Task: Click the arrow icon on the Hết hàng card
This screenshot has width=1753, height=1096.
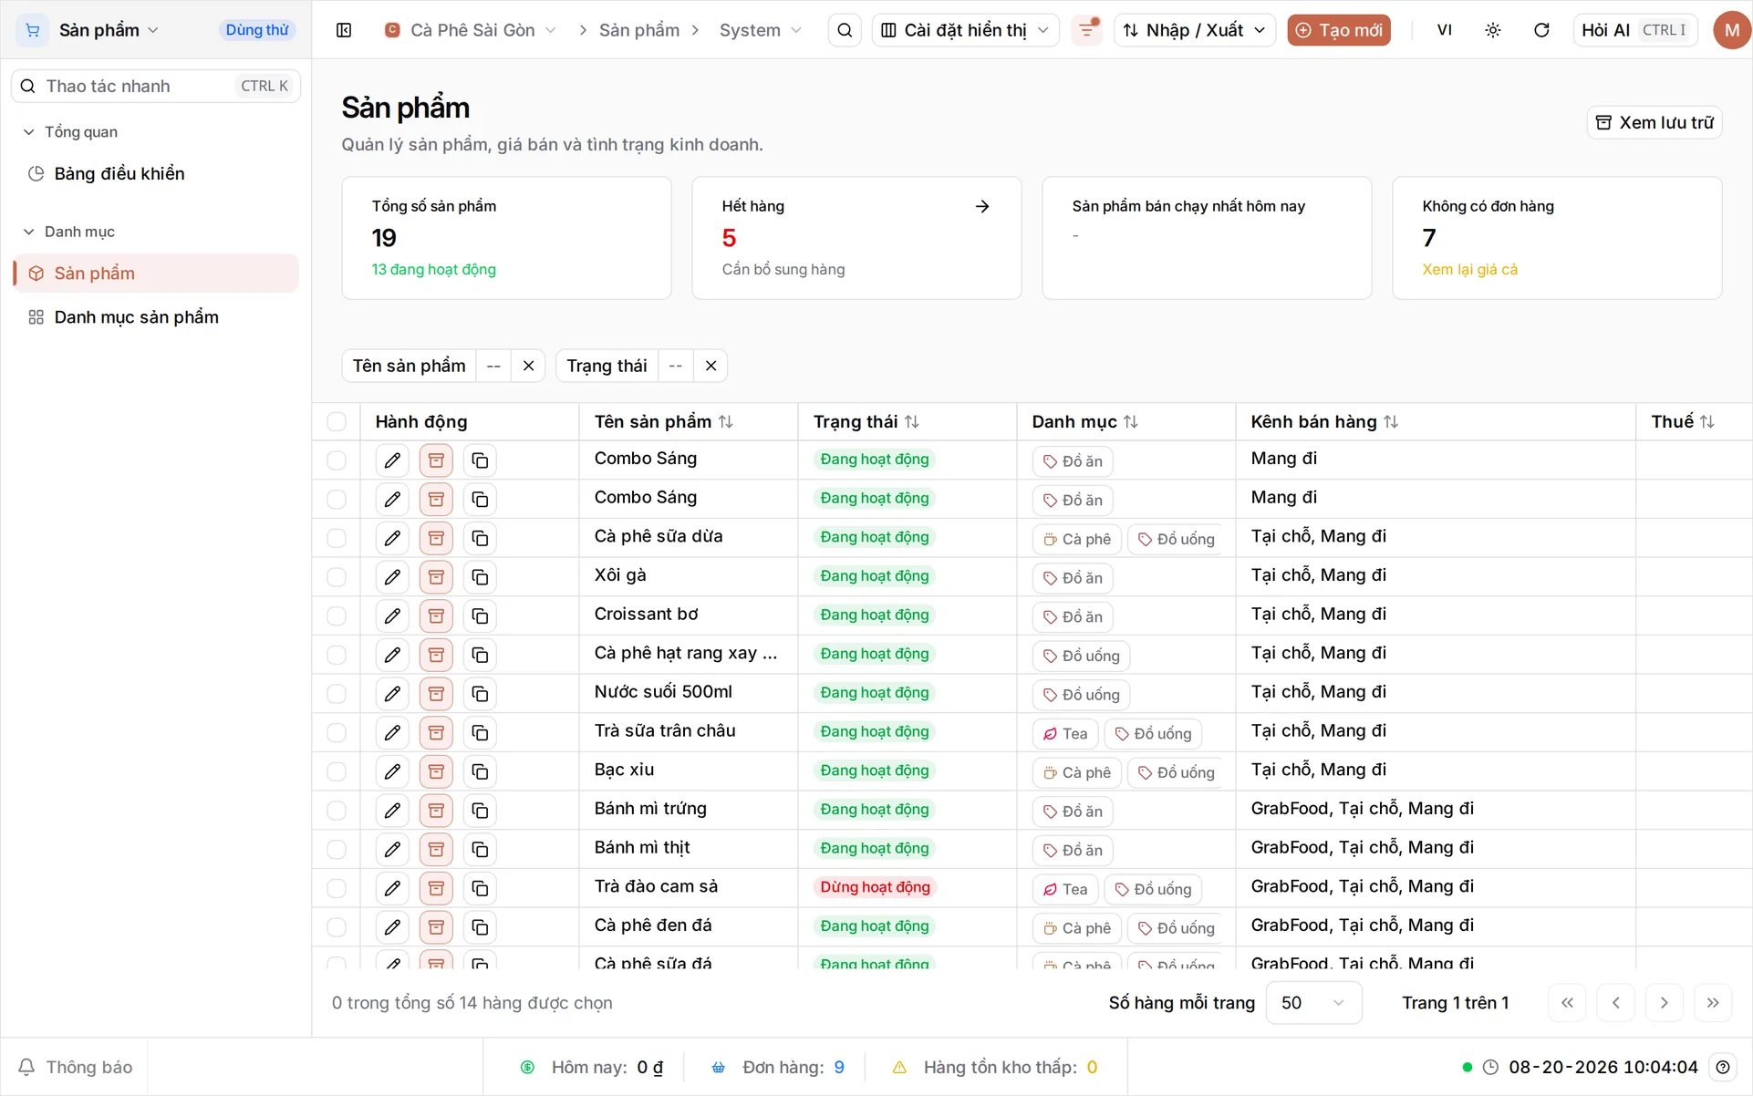Action: point(982,206)
